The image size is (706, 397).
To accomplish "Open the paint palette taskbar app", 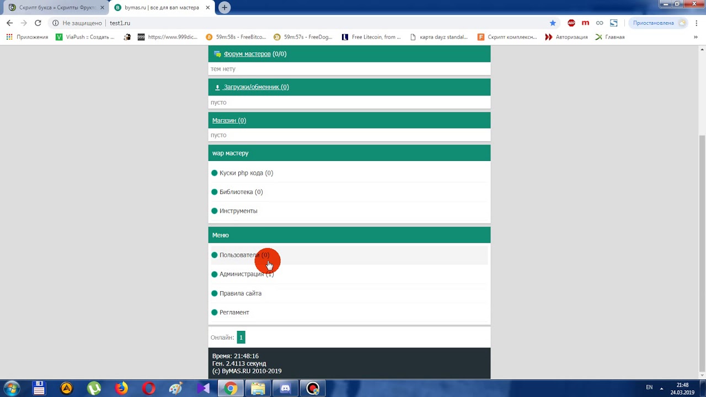I will tap(176, 388).
